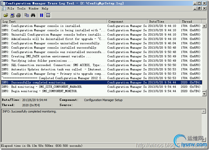Click detail pane scrollbar up arrow
This screenshot has width=209, height=150.
coord(204,112)
